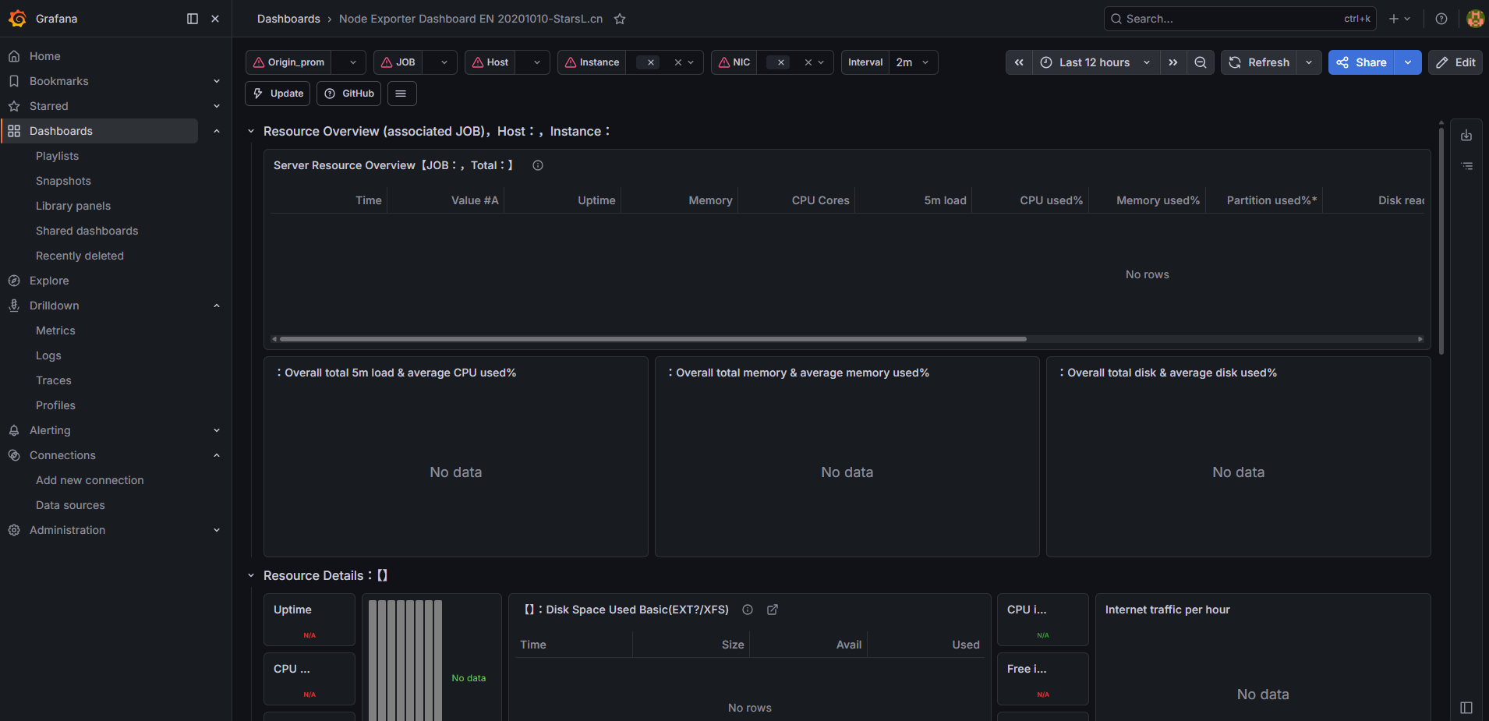Open Data sources page
Image resolution: width=1489 pixels, height=721 pixels.
pyautogui.click(x=70, y=505)
